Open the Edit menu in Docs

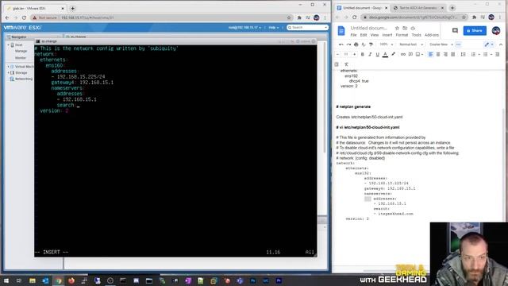[364, 35]
